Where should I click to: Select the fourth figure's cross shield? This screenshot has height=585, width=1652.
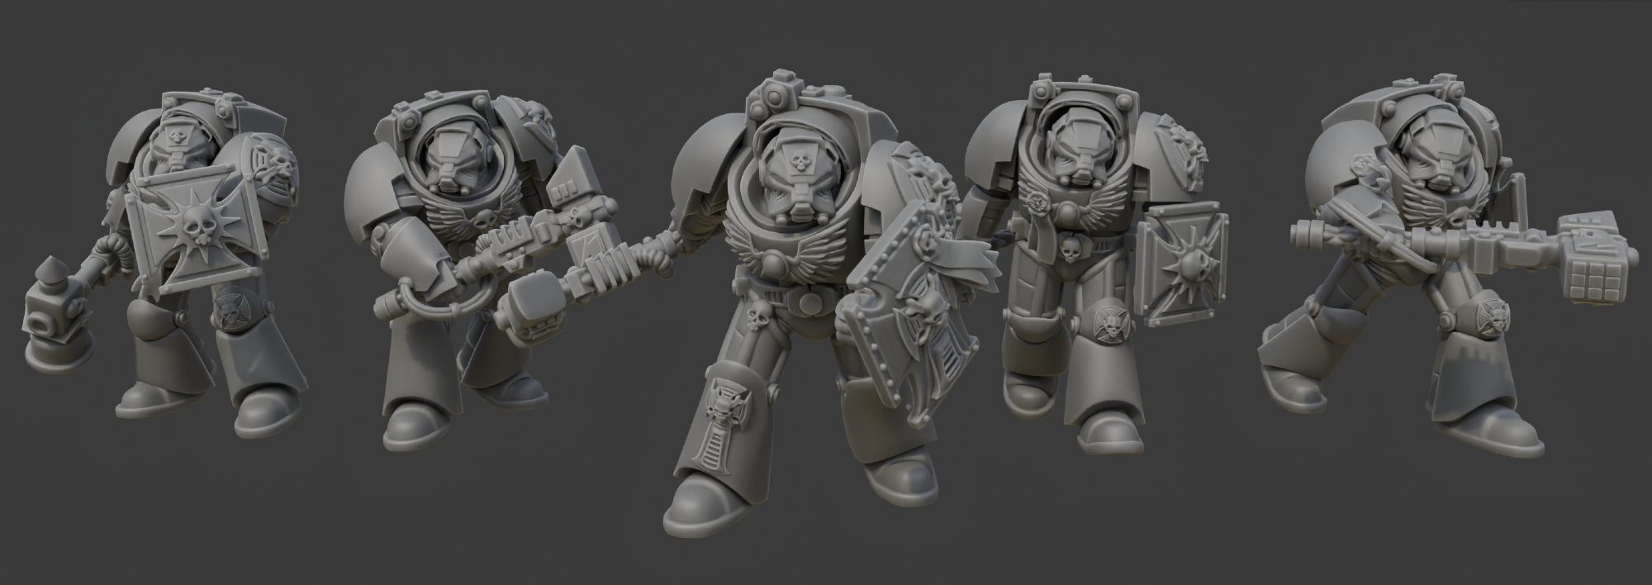pyautogui.click(x=1184, y=264)
